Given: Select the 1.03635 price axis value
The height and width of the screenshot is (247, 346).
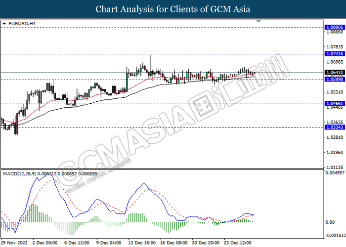Looking at the screenshot, I should click(335, 122).
